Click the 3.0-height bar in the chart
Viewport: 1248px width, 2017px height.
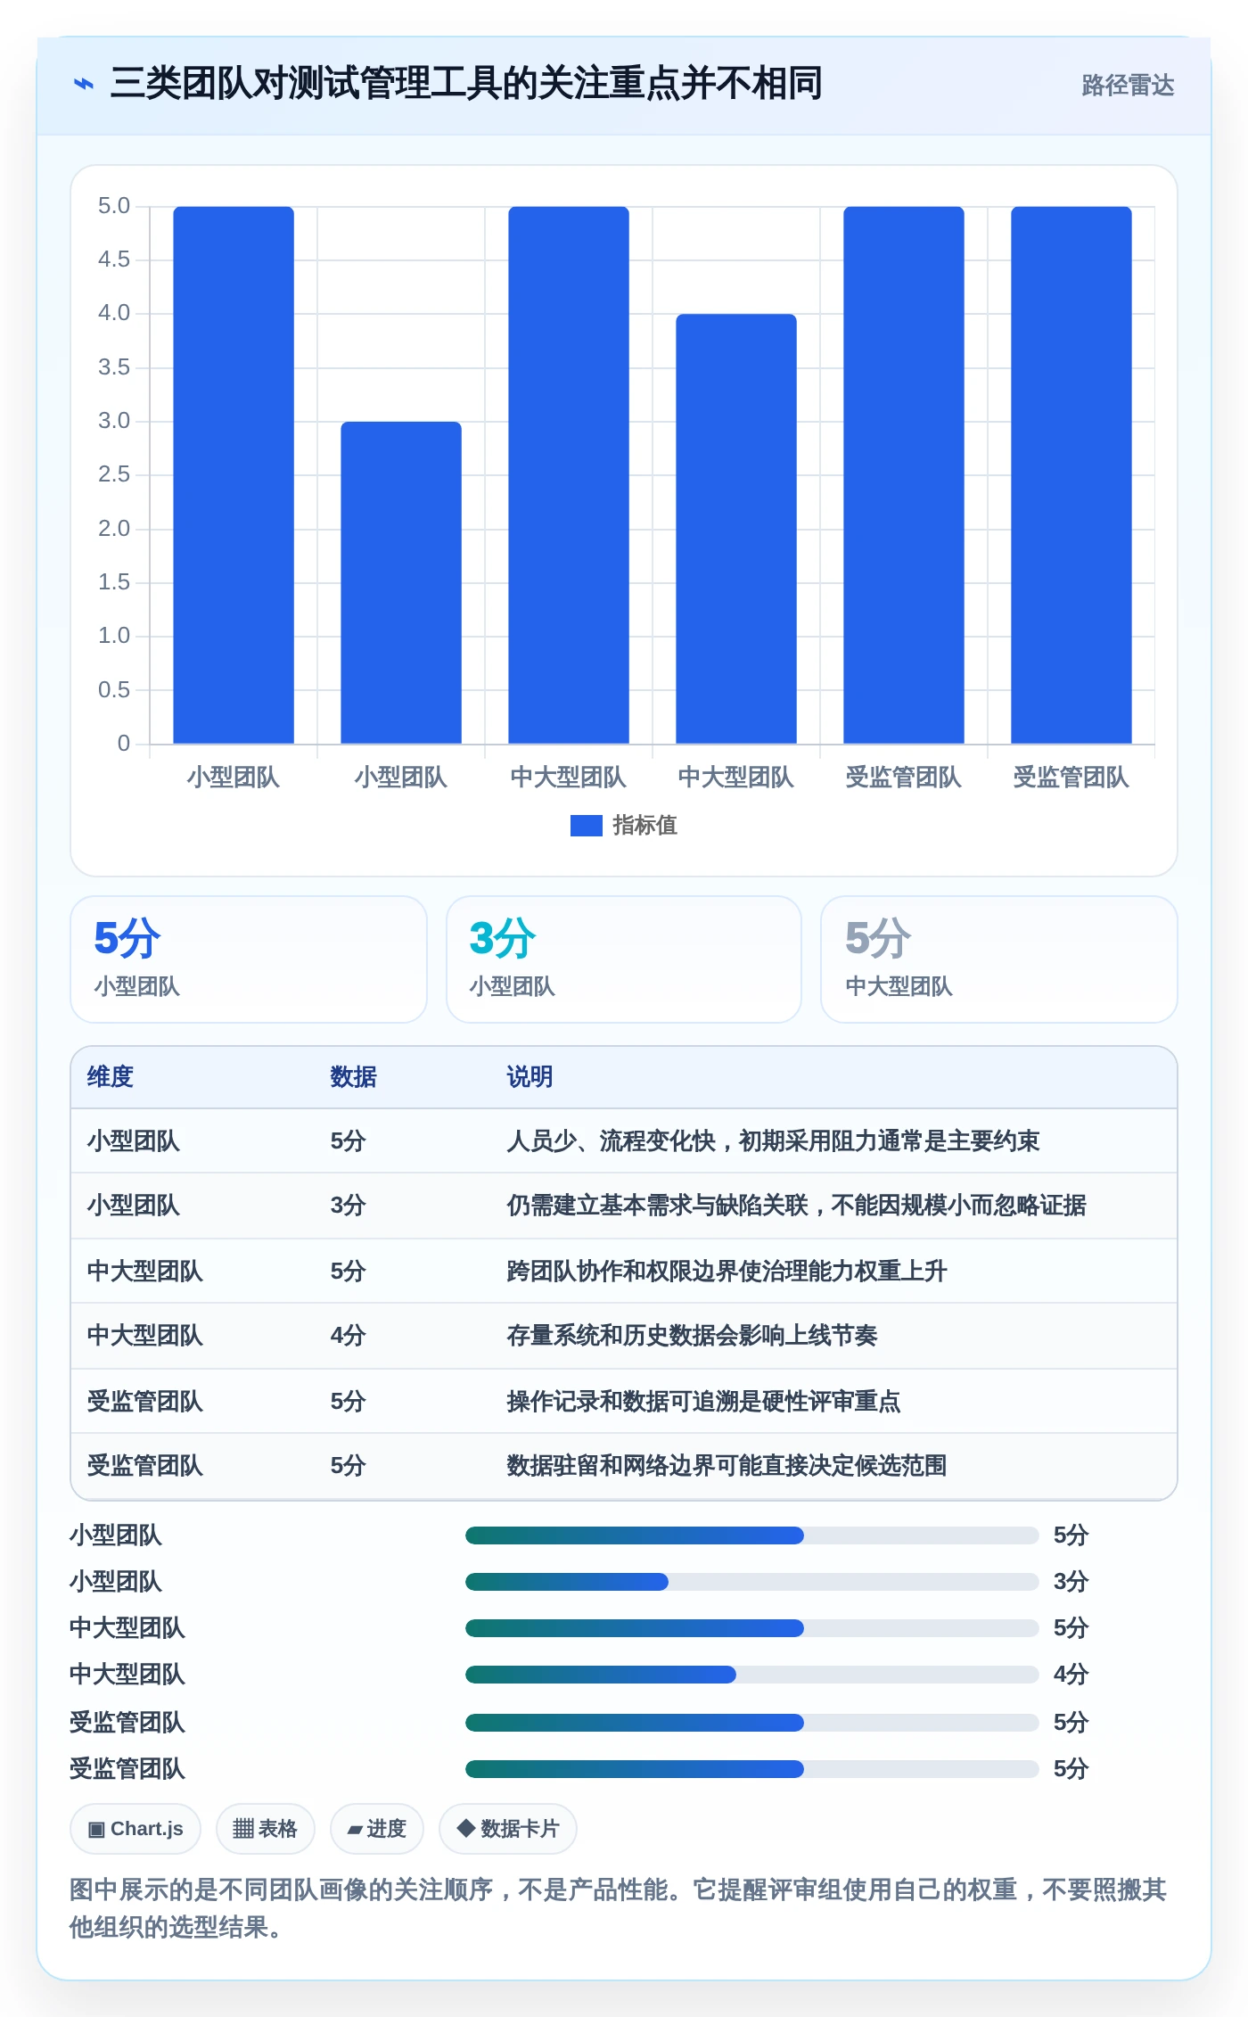coord(401,582)
